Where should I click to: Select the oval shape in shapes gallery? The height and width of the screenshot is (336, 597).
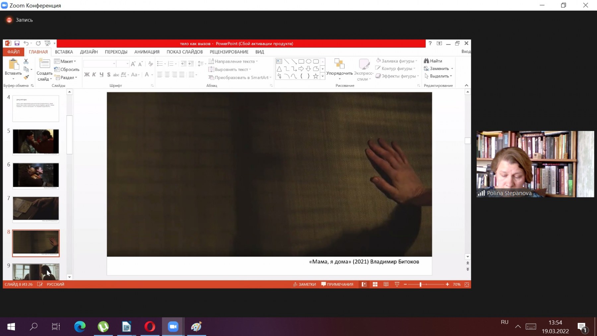click(308, 61)
